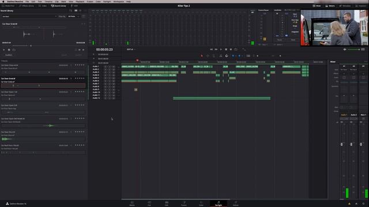Switch to the Fusion page
The height and width of the screenshot is (207, 369).
point(184,204)
